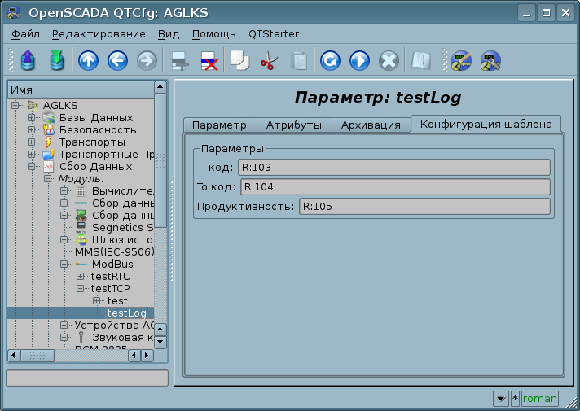Image resolution: width=580 pixels, height=411 pixels.
Task: Click the Save to database toolbar icon
Action: [x=56, y=61]
